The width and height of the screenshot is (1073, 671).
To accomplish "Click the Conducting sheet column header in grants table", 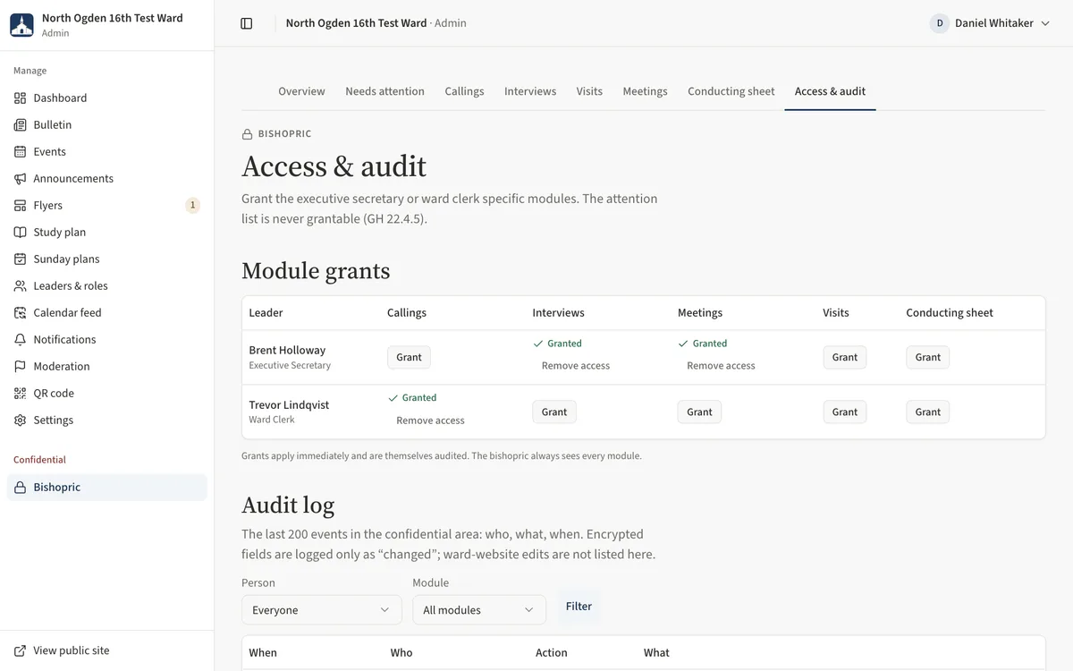I will (950, 313).
